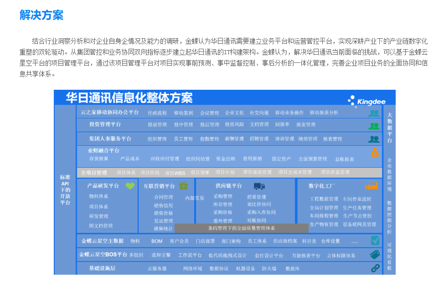Click the 华日通讯信息化整体方案 title
Image resolution: width=444 pixels, height=282 pixels.
tap(129, 98)
